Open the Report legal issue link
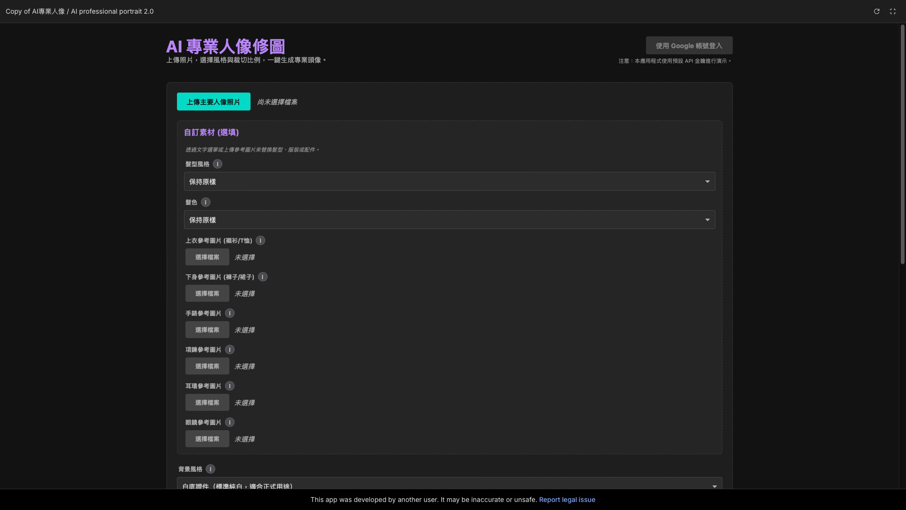This screenshot has height=510, width=906. (x=567, y=500)
